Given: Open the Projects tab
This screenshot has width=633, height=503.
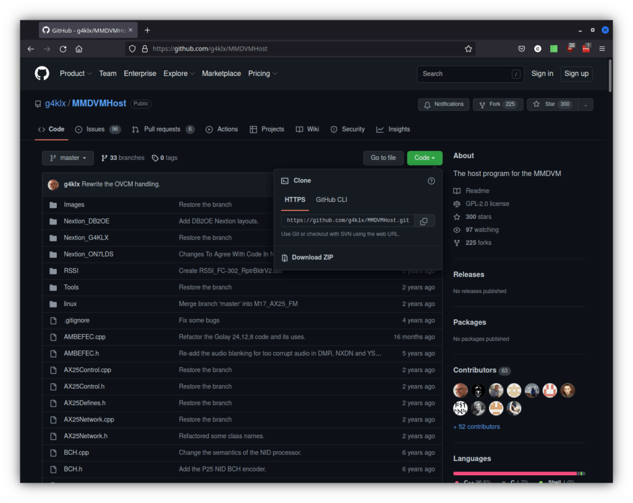Looking at the screenshot, I should [x=267, y=129].
